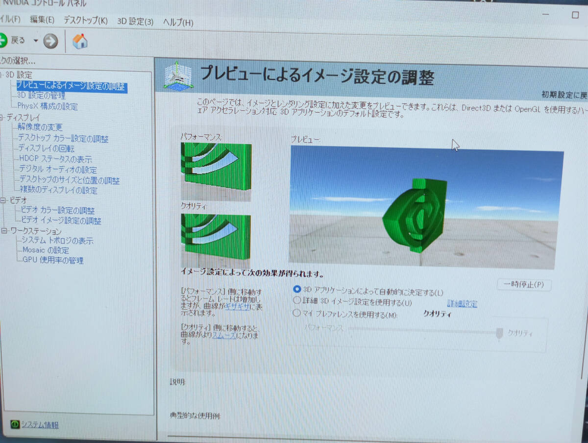The image size is (588, 443).
Task: Collapse the 3D 設定 tree node
Action: [1, 75]
